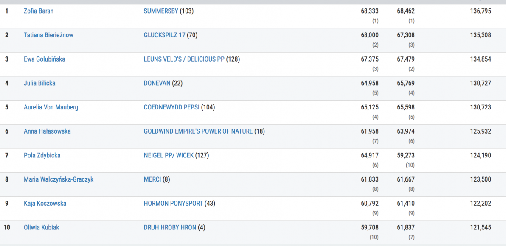Open Pola Zdybicka rider page

click(42, 155)
